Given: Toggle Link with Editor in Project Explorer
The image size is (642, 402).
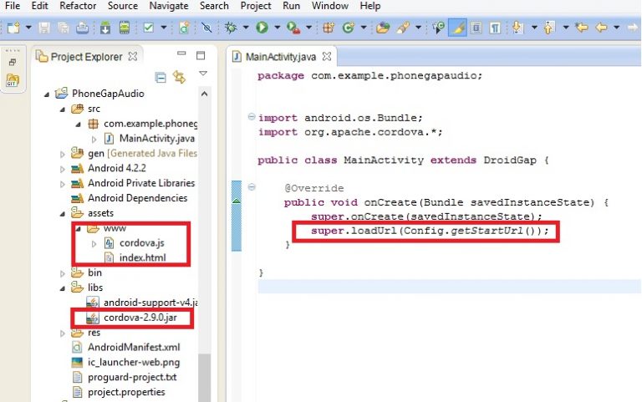Looking at the screenshot, I should 178,78.
